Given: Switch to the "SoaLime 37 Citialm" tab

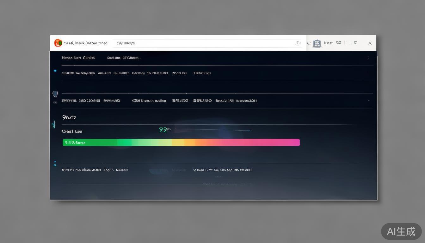Looking at the screenshot, I should (123, 58).
